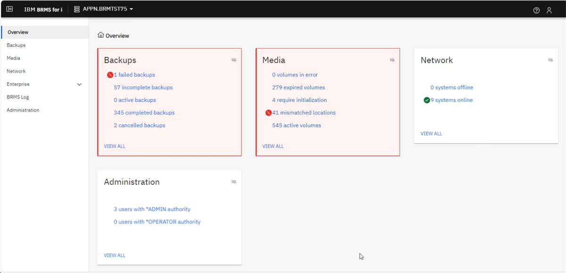The height and width of the screenshot is (273, 566).
Task: Click VIEW ALL on the Media card
Action: [x=273, y=146]
